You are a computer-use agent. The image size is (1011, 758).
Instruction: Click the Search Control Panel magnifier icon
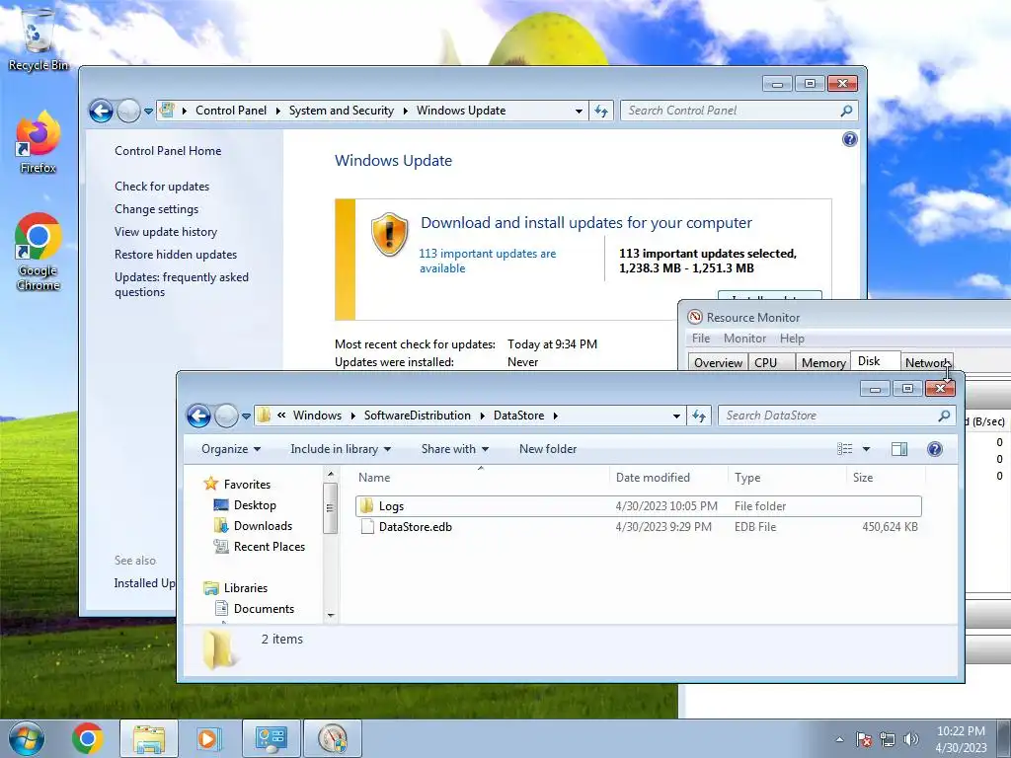[x=846, y=111]
